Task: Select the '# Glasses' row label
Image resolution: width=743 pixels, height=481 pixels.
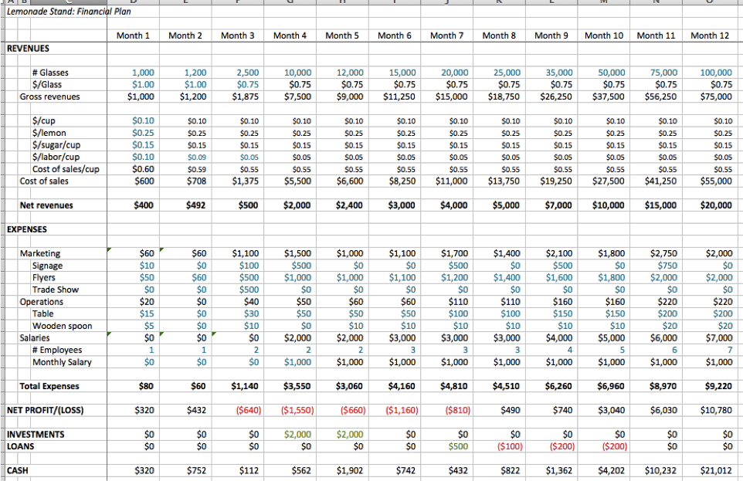Action: click(50, 73)
